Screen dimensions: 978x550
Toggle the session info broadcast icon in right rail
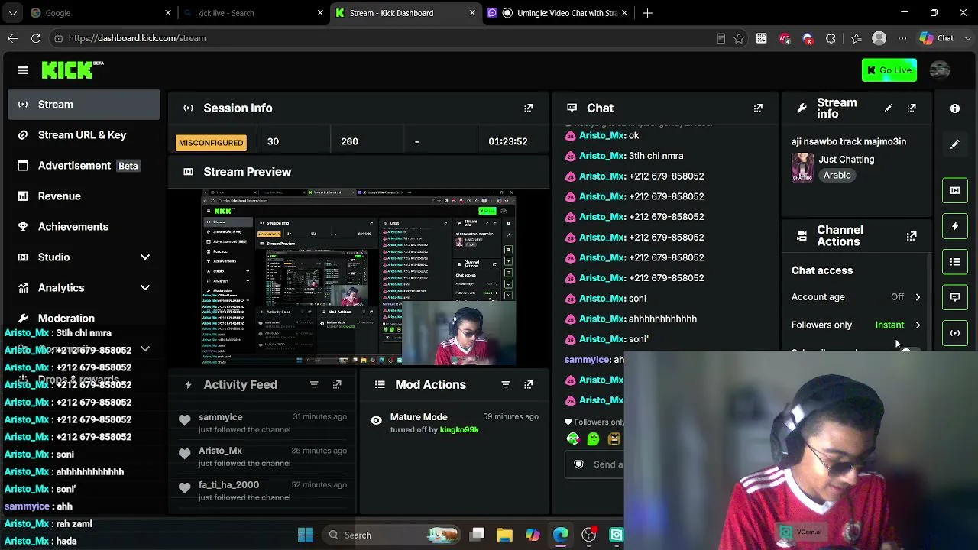pos(955,333)
